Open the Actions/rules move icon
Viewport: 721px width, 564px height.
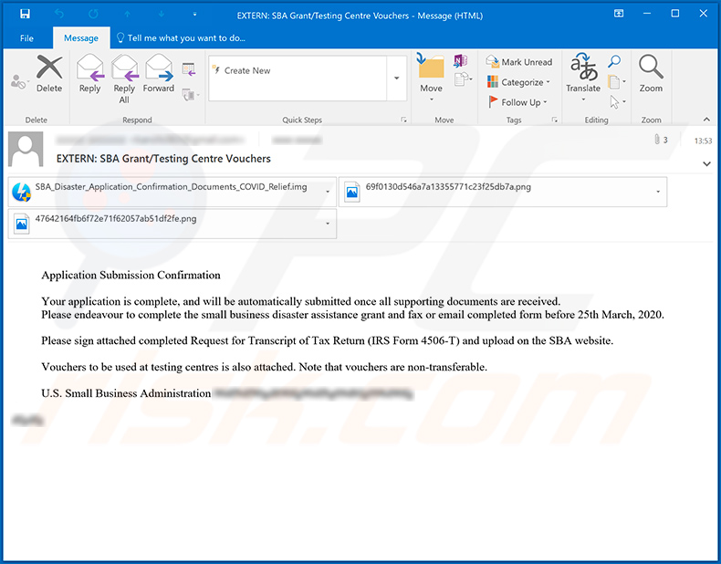coord(463,79)
